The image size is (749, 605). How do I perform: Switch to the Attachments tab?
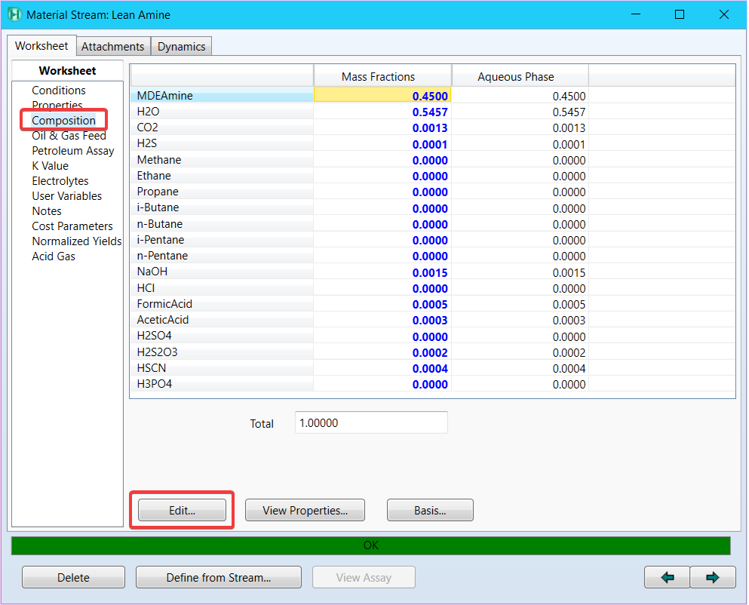(x=112, y=46)
